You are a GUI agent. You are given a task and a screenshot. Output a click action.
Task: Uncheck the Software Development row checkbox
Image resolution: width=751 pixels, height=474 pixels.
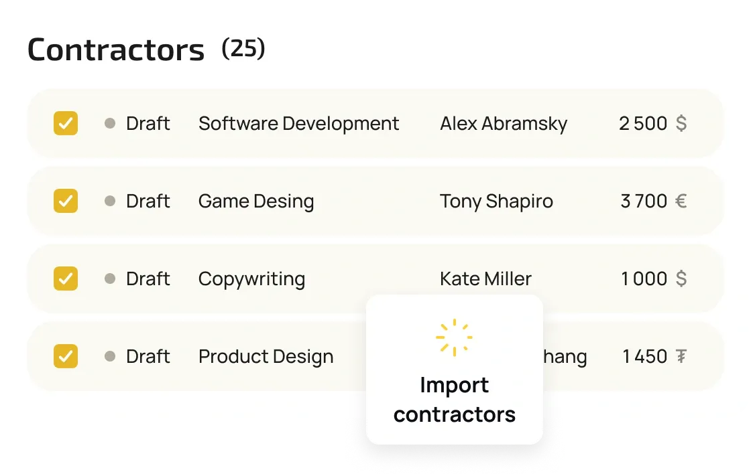click(x=66, y=123)
